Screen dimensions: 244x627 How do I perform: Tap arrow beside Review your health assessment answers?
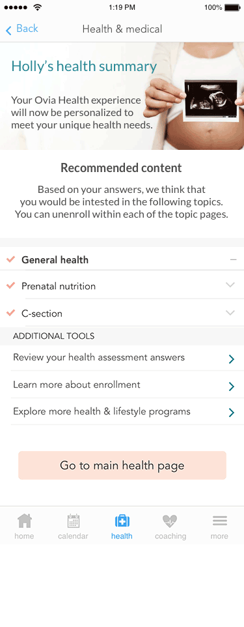(x=231, y=359)
